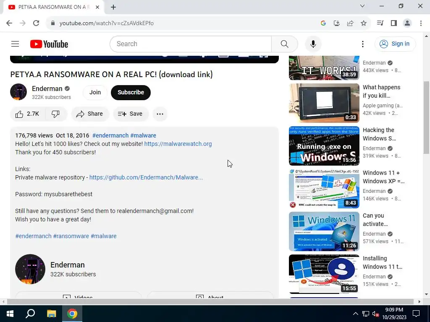Show hidden system tray icons
Image resolution: width=430 pixels, height=322 pixels.
[355, 314]
